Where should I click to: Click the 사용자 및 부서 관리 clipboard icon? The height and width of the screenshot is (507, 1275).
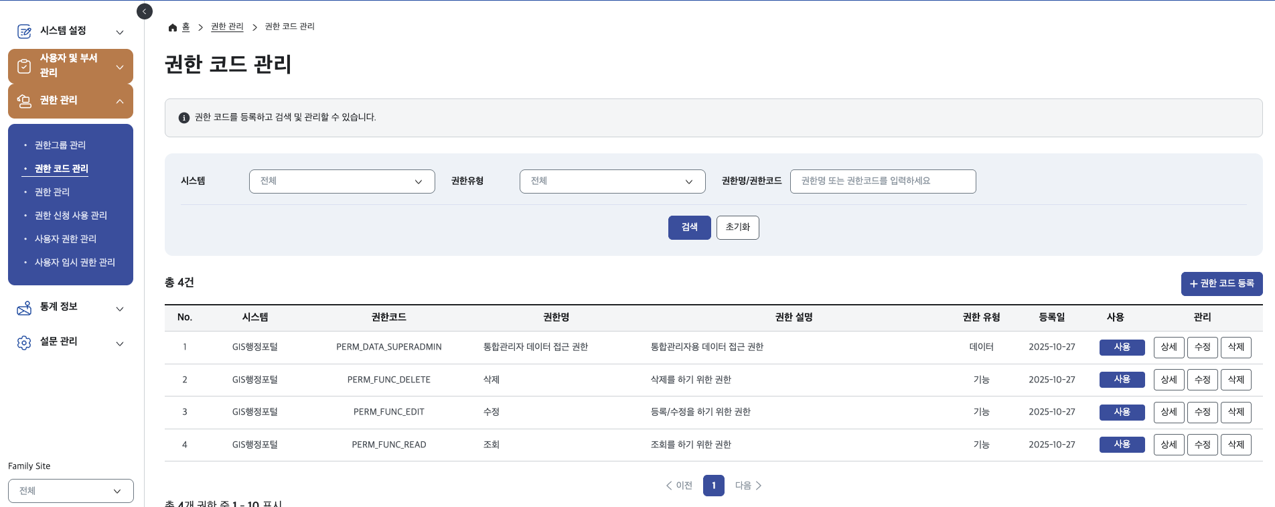[24, 66]
